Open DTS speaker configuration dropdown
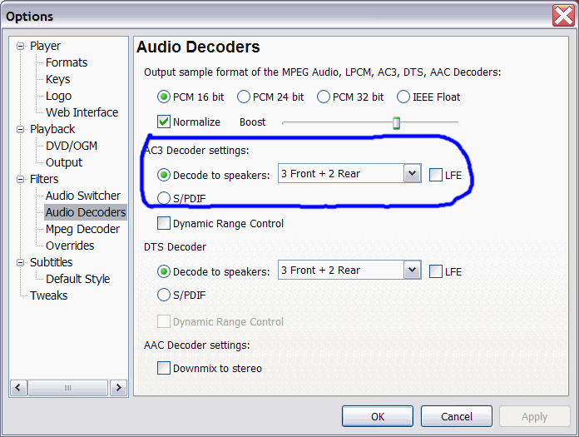This screenshot has height=437, width=579. click(x=412, y=270)
